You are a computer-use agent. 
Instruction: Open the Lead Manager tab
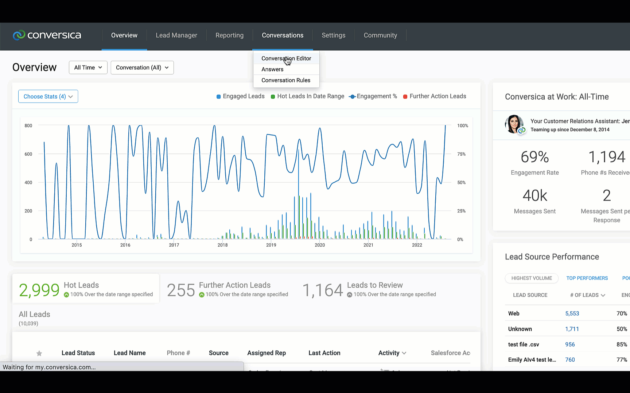(176, 35)
